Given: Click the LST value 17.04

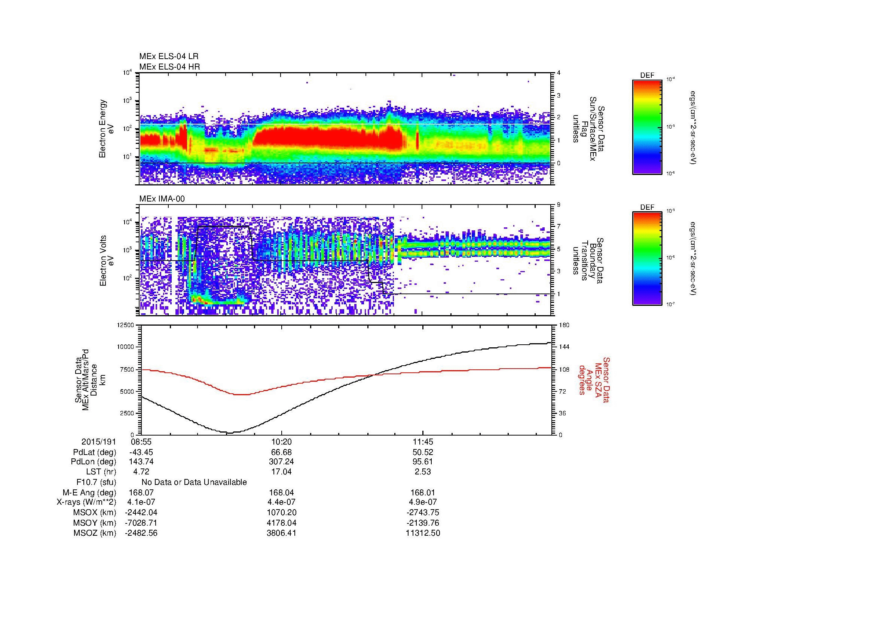Looking at the screenshot, I should 282,472.
